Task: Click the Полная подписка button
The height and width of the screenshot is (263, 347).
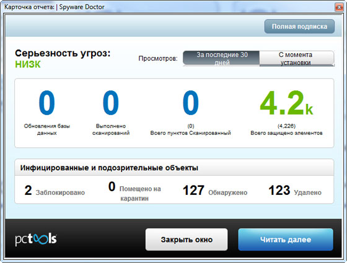Action: (x=299, y=27)
